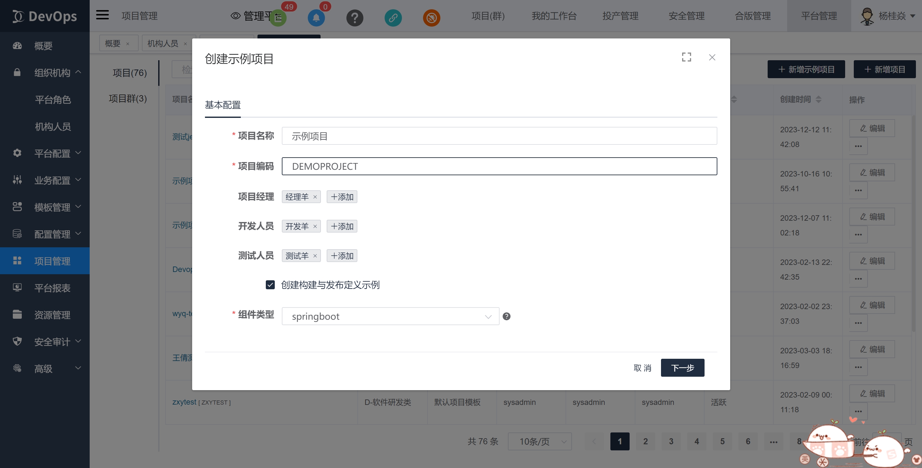The width and height of the screenshot is (922, 468).
Task: Remove 经理羊 tag from 项目经理
Action: coord(315,197)
